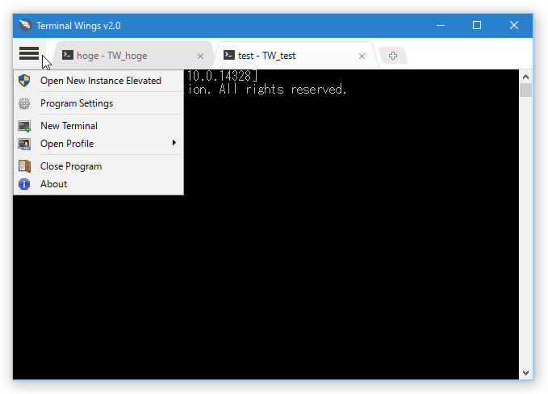Image resolution: width=548 pixels, height=394 pixels.
Task: Expand the Open Profile submenu arrow
Action: 174,143
